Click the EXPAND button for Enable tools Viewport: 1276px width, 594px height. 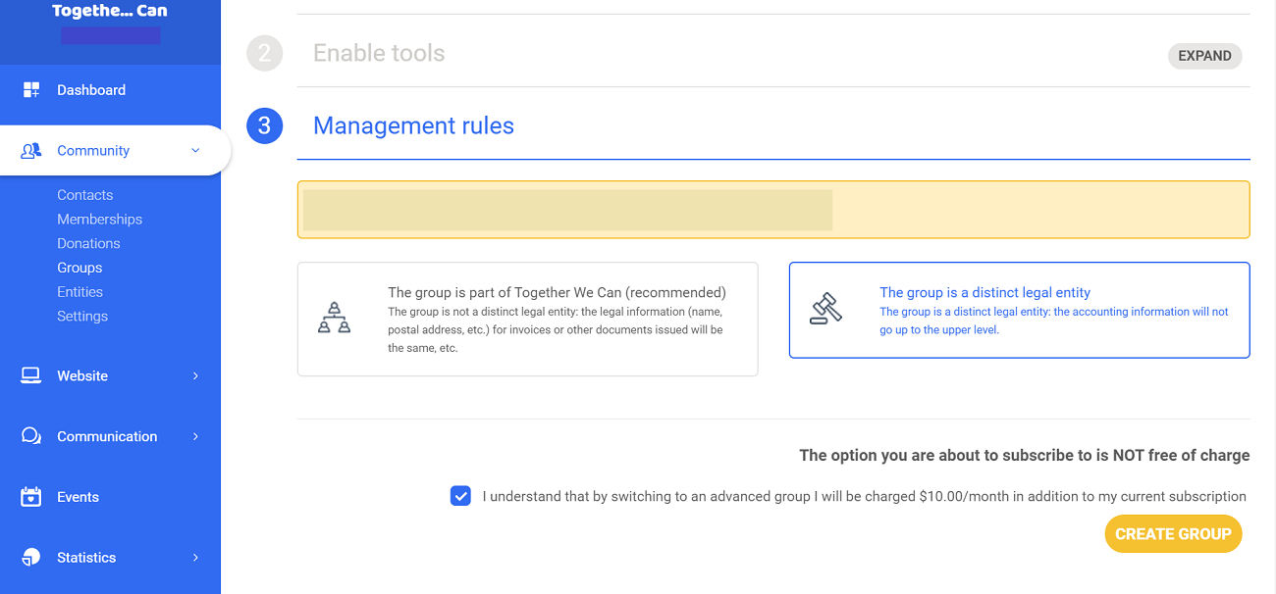(x=1204, y=56)
